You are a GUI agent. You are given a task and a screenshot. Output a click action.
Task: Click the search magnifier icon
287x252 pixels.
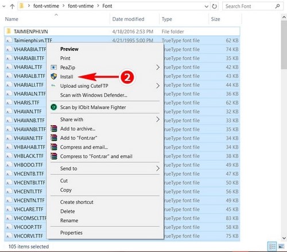click(x=277, y=6)
